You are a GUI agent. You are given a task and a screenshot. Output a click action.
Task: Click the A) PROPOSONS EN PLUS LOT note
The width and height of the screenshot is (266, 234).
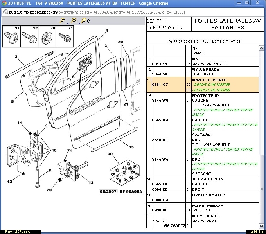coord(205,41)
